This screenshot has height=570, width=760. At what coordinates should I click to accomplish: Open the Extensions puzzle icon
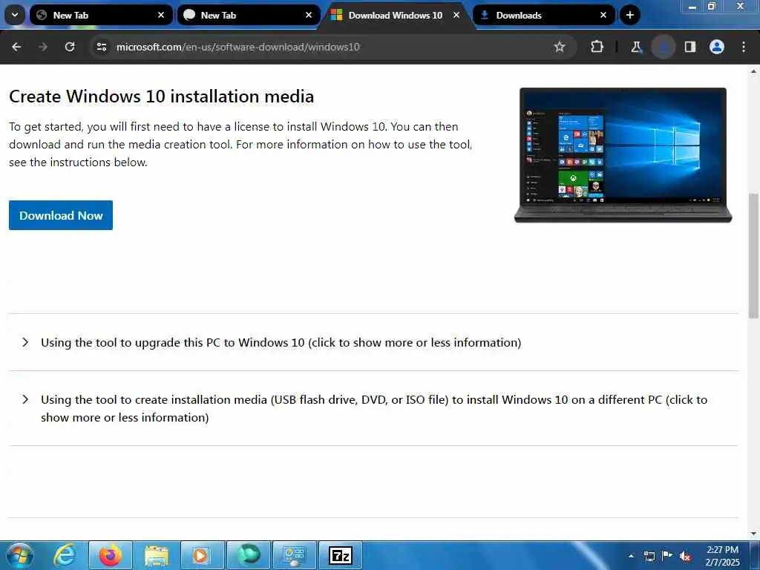pos(597,47)
